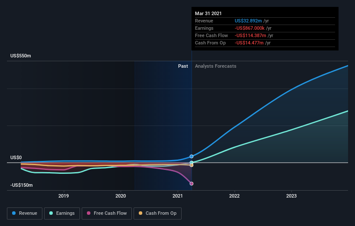Select the blue Revenue data point marker
The image size is (355, 226).
(192, 156)
